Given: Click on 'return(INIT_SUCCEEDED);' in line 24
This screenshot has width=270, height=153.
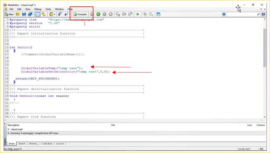Looking at the screenshot, I should [37, 78].
